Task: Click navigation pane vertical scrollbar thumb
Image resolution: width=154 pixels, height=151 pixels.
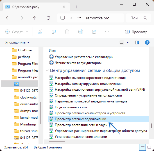Action: [41, 113]
